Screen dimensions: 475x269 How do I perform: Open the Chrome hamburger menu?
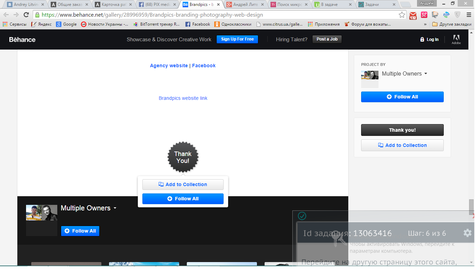pyautogui.click(x=468, y=15)
